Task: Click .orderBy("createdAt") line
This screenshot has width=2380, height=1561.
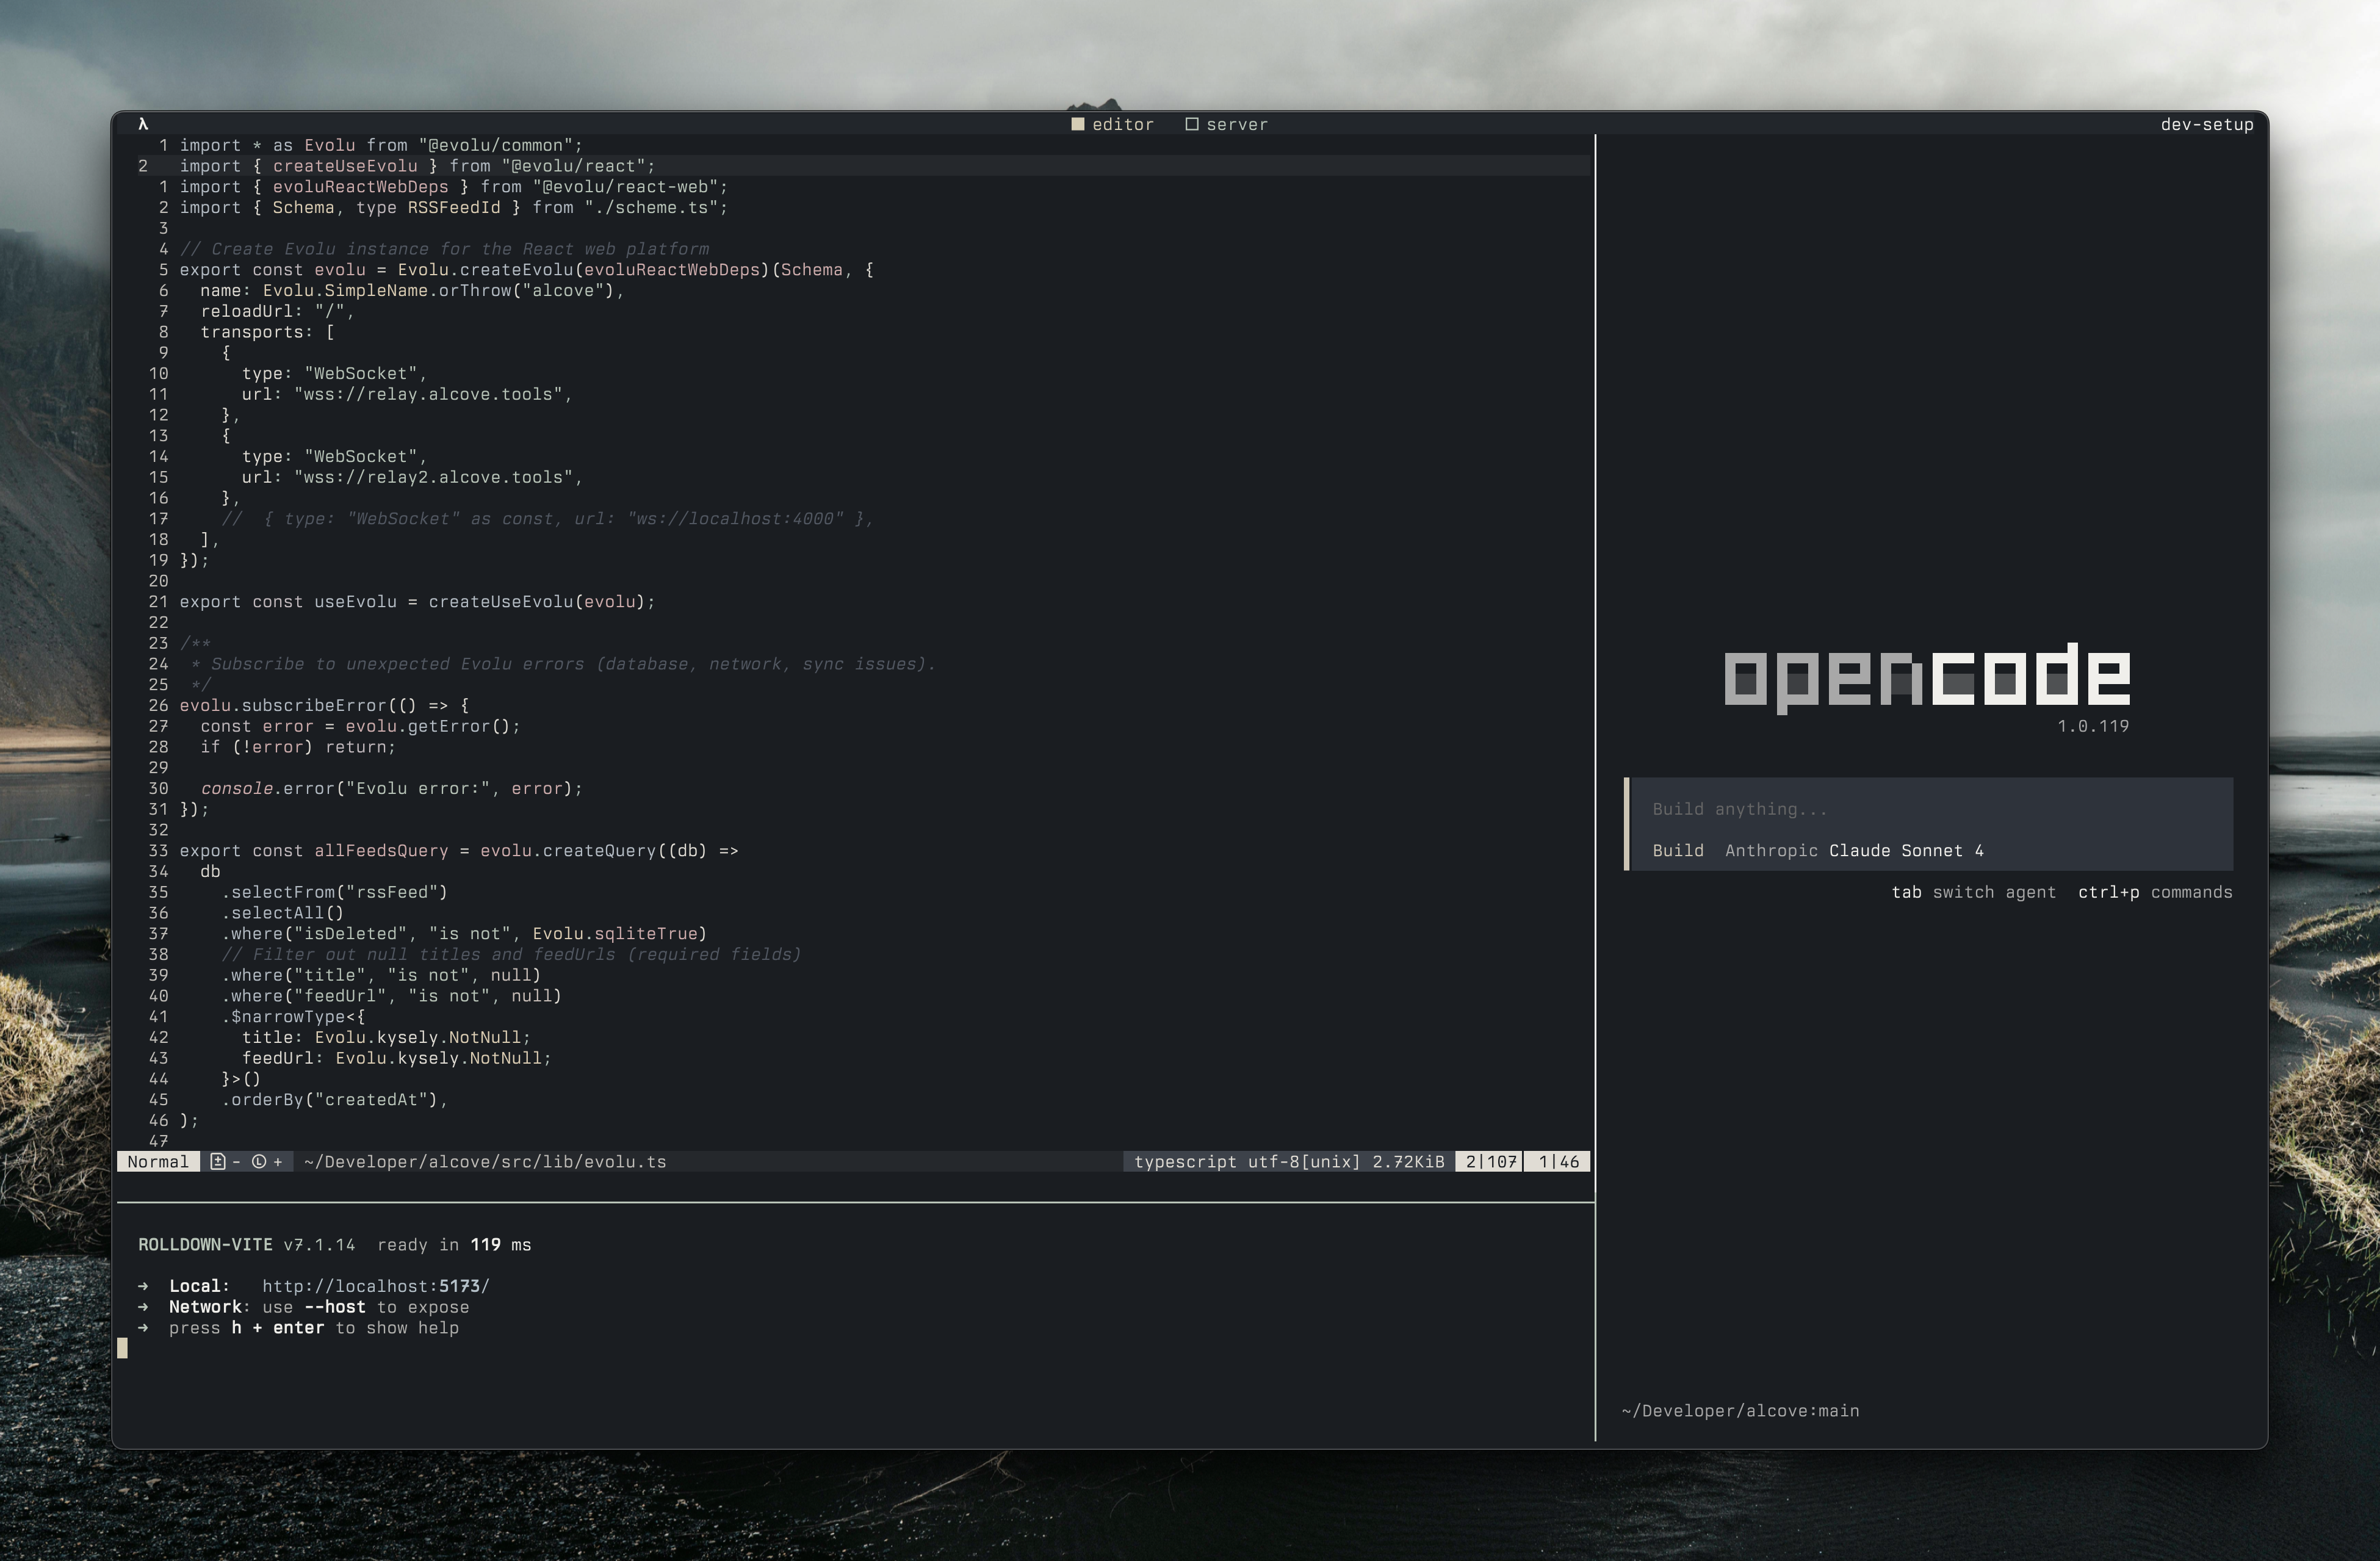Action: tap(334, 1100)
